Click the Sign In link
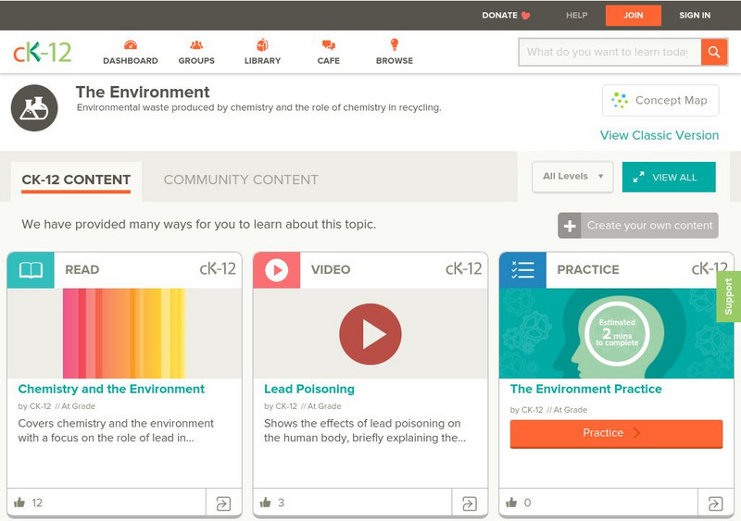Viewport: 741px width, 521px height. click(695, 16)
